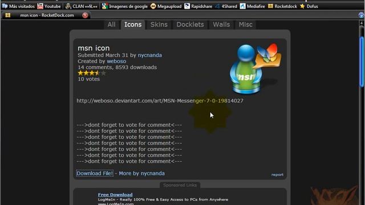
Task: Click the star rating row
Action: 92,73
